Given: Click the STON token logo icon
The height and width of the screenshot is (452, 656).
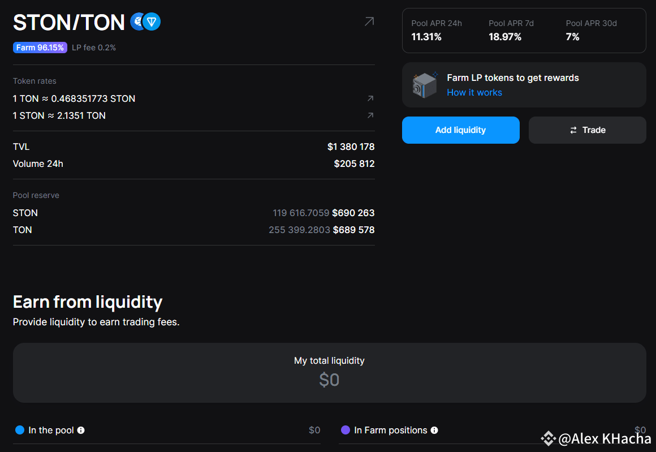Looking at the screenshot, I should click(x=137, y=22).
